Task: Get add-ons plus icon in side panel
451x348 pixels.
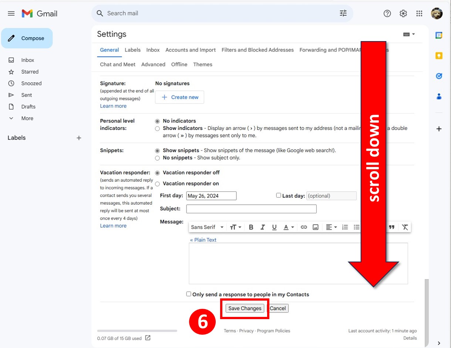Action: [439, 129]
